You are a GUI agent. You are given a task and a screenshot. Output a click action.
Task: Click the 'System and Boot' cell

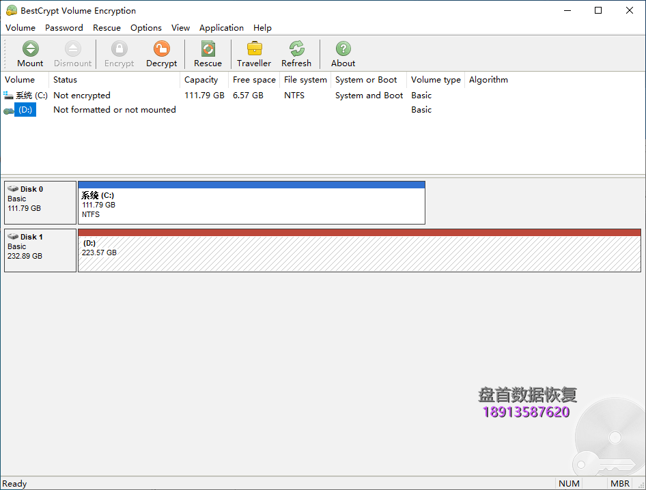click(x=369, y=96)
